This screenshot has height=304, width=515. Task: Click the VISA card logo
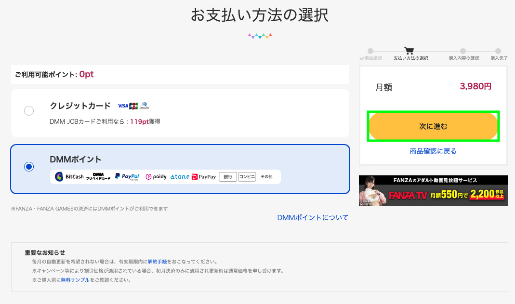[122, 106]
